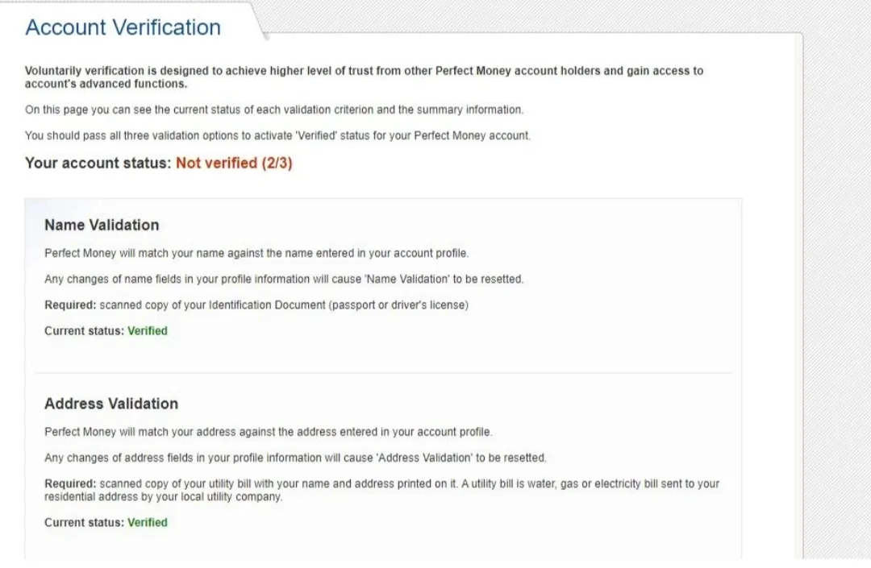The width and height of the screenshot is (871, 568).
Task: Click green 'Verified' status in Name Validation
Action: 148,330
